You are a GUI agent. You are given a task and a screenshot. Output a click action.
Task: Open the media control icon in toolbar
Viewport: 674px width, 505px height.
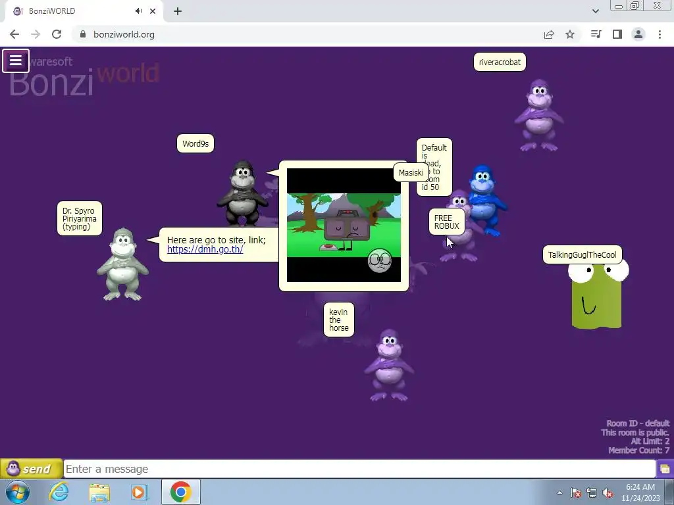(x=596, y=34)
